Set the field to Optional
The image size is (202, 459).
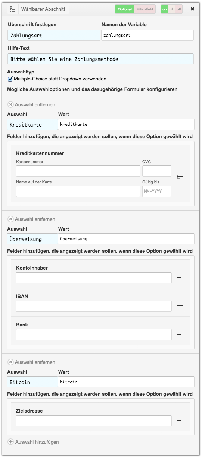coord(125,9)
